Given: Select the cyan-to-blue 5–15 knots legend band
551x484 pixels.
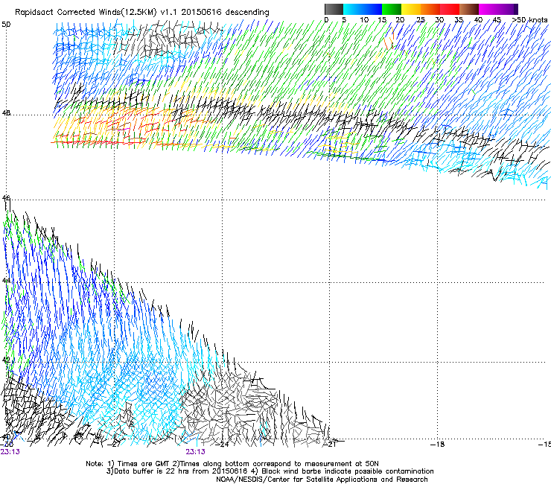Looking at the screenshot, I should click(x=363, y=9).
